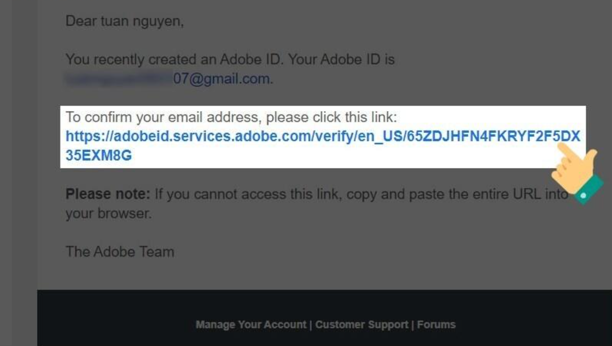Click The Adobe Team signature
Screen dimensions: 612x346
point(120,252)
